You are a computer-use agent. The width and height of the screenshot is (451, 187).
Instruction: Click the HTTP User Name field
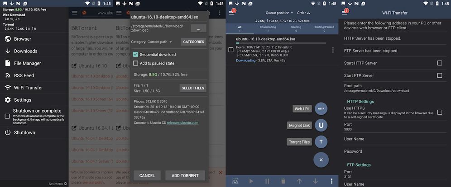click(395, 139)
